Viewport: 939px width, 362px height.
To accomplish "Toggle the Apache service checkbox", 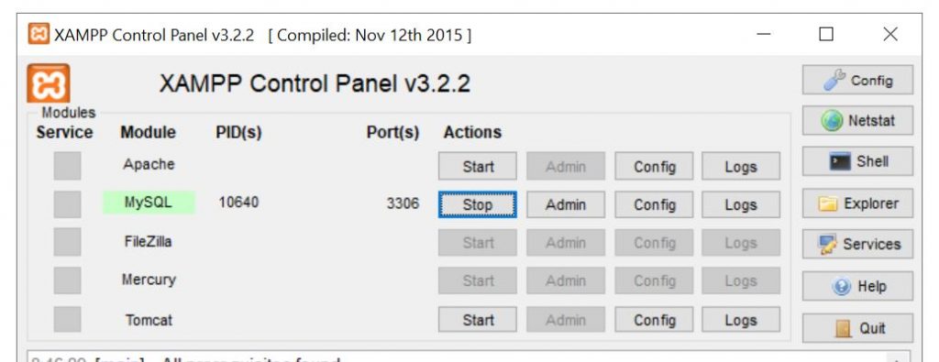I will click(67, 166).
